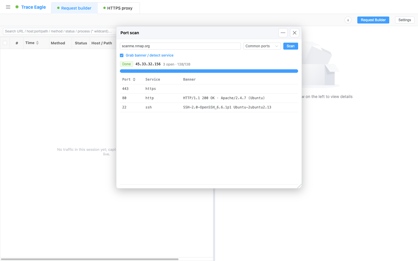The image size is (418, 261).
Task: Uncheck Grab banner / detect service
Action: (x=122, y=55)
